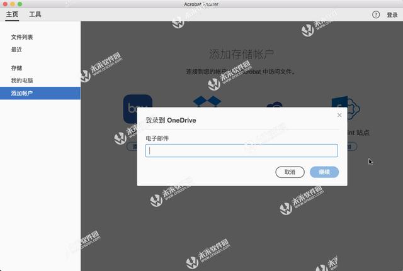The height and width of the screenshot is (271, 403).
Task: Open 文件列表 in the sidebar
Action: (22, 37)
